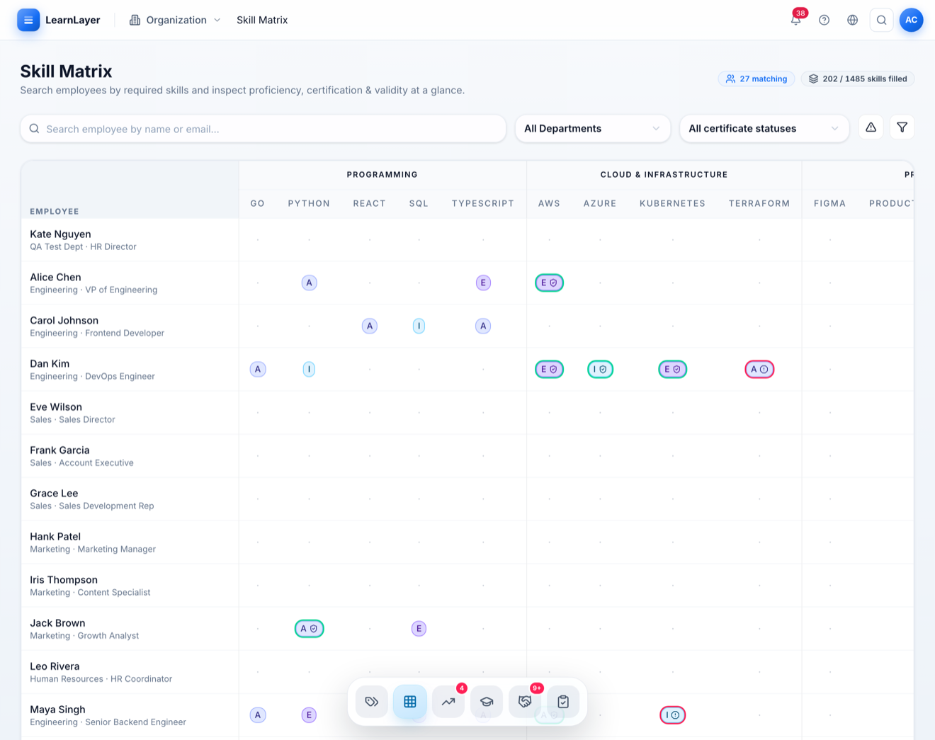
Task: Open the All certificate statuses dropdown
Action: tap(764, 128)
